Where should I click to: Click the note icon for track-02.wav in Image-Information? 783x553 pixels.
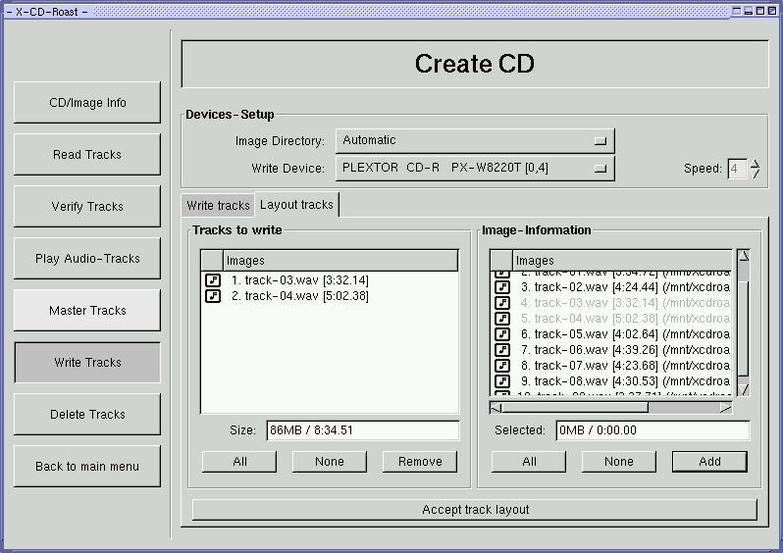coord(502,287)
